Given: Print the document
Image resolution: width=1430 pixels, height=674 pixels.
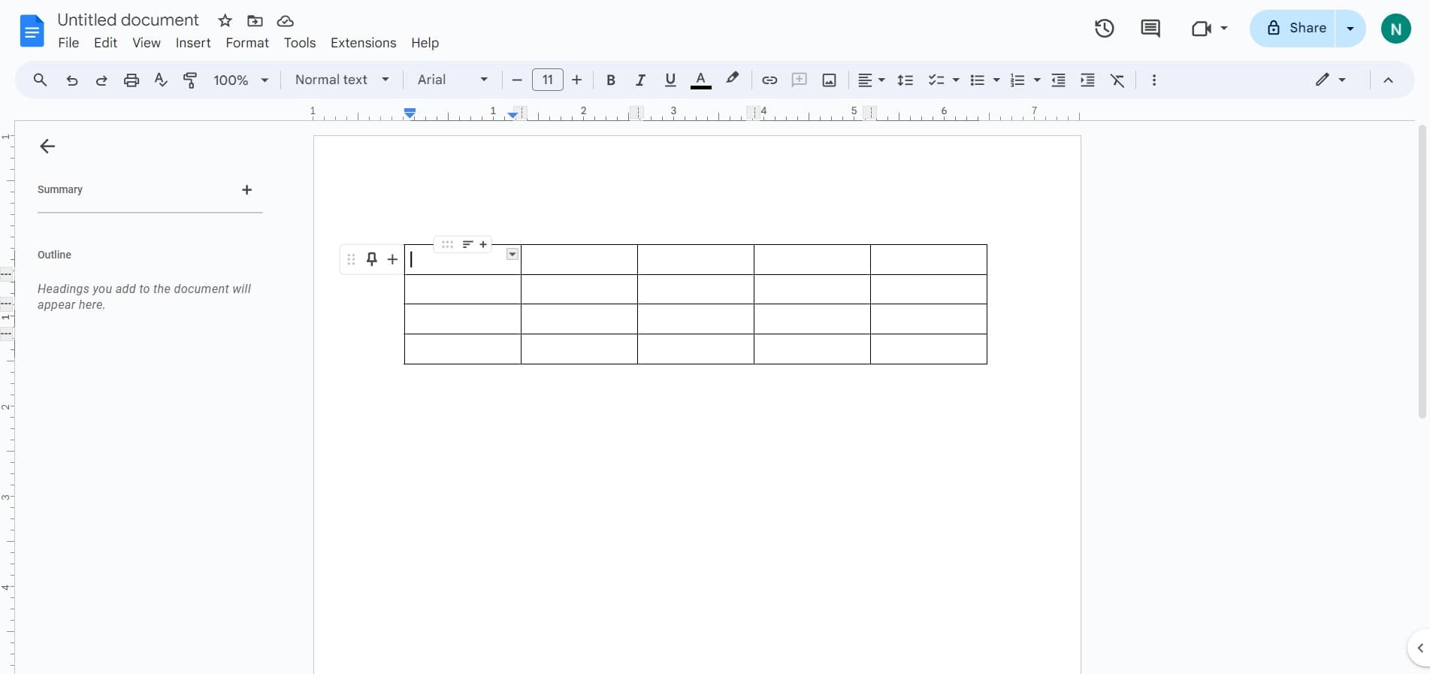Looking at the screenshot, I should (x=132, y=80).
